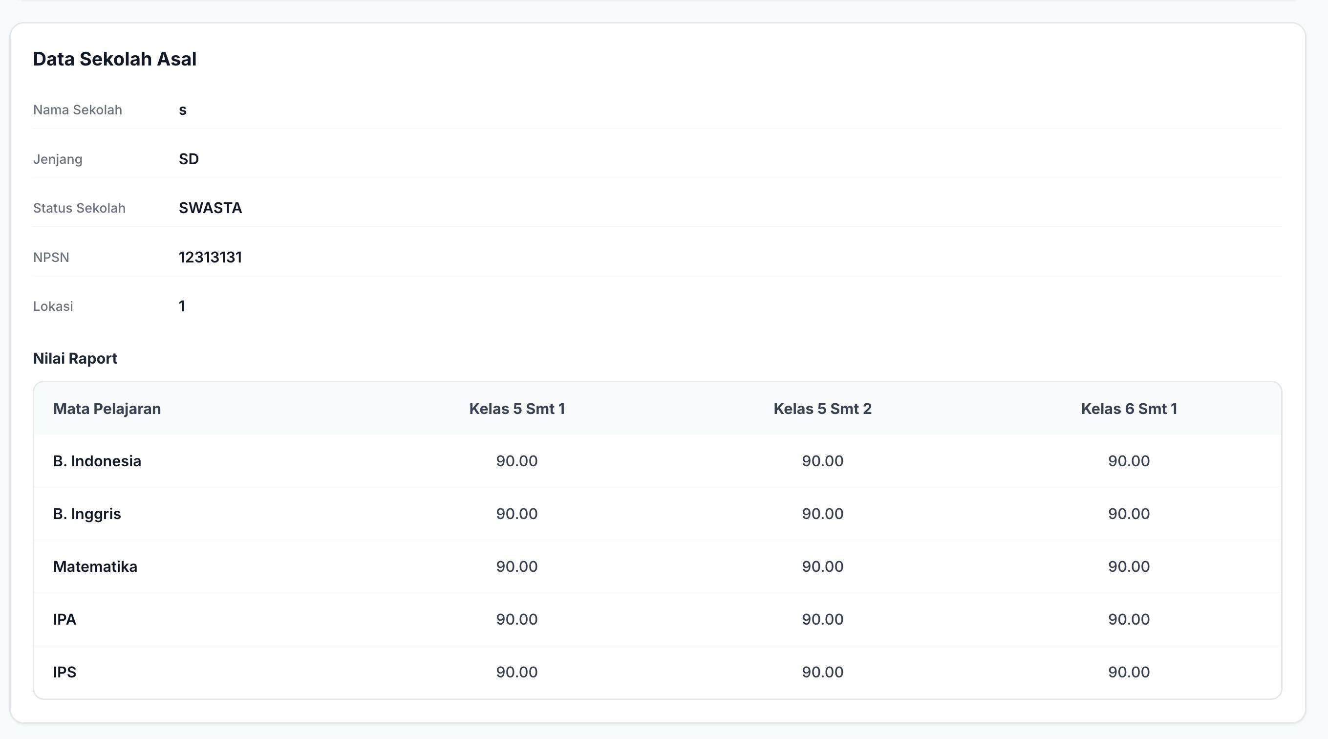Click the Nilai Raport subheading

75,358
